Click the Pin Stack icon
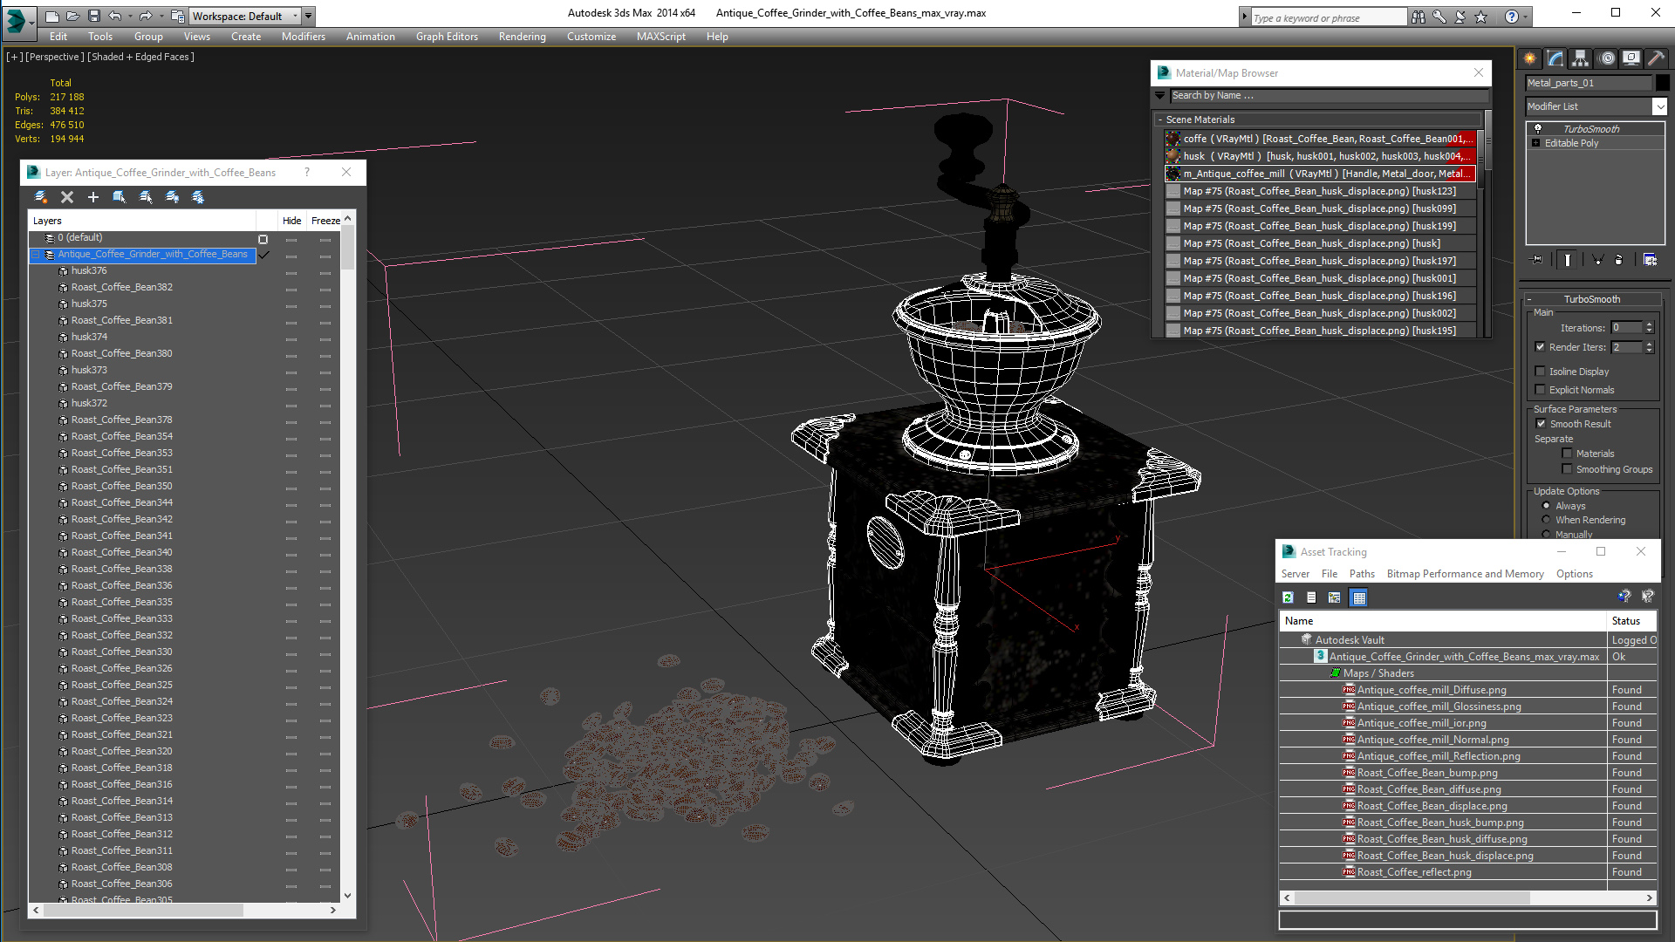The width and height of the screenshot is (1675, 942). pyautogui.click(x=1537, y=260)
